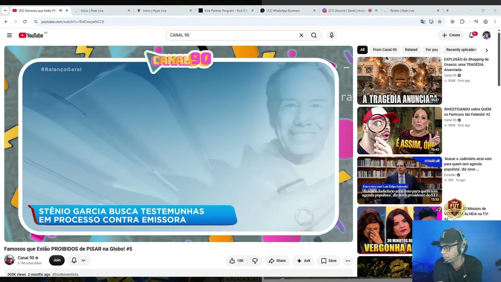501x282 pixels.
Task: Bookmark this page with the star
Action: 440,22
